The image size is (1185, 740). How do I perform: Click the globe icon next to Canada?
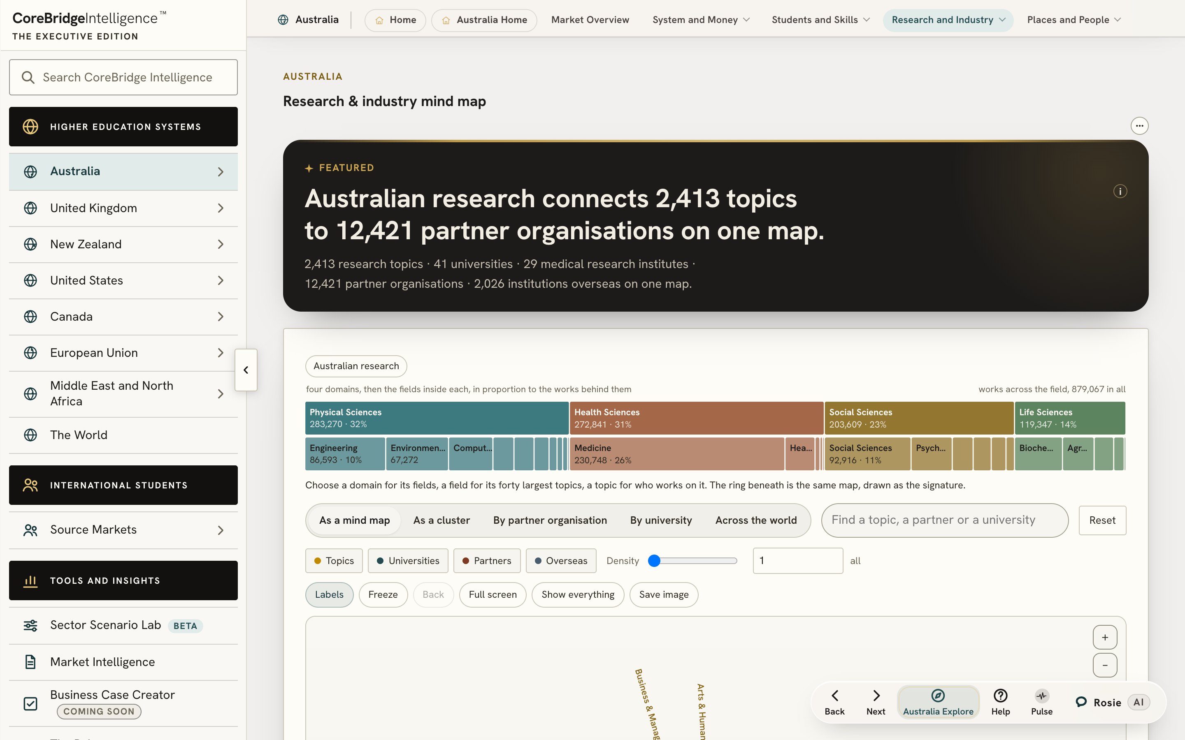[x=30, y=317]
